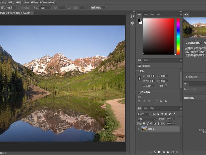The image size is (206, 155).
Task: Align vertical centers in Properties
Action: (x=161, y=101)
